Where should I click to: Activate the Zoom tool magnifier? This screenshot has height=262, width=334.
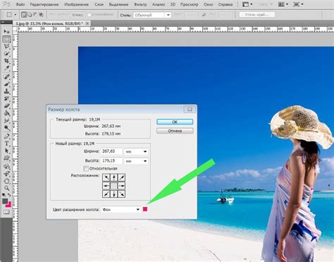pyautogui.click(x=6, y=188)
